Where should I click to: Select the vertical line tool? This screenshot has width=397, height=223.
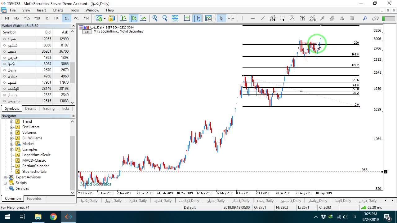(243, 18)
